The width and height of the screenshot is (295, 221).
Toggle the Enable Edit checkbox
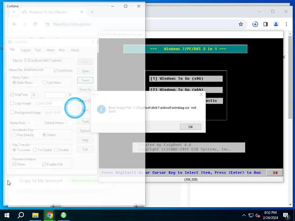(44, 164)
